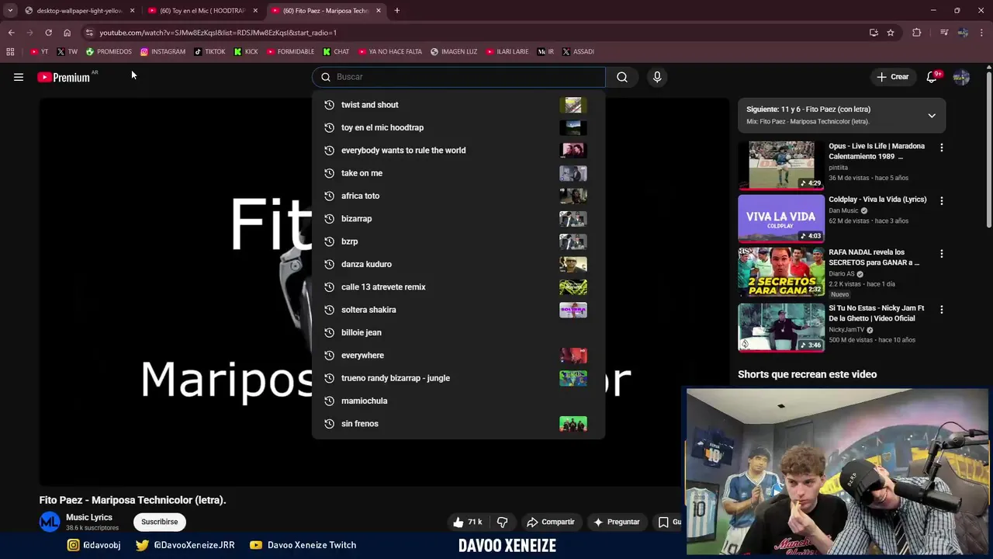Select suggestion 'trueno randy bizarrap - jungle'
993x559 pixels.
[x=458, y=378]
